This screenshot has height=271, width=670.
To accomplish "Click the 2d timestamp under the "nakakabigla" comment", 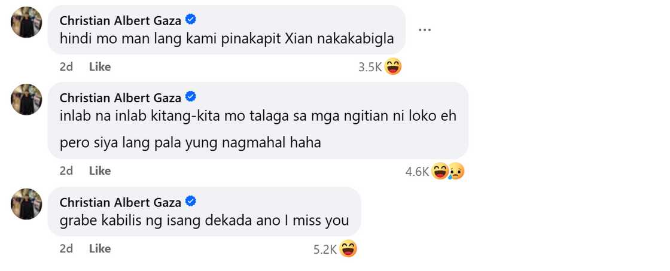I will pyautogui.click(x=66, y=66).
